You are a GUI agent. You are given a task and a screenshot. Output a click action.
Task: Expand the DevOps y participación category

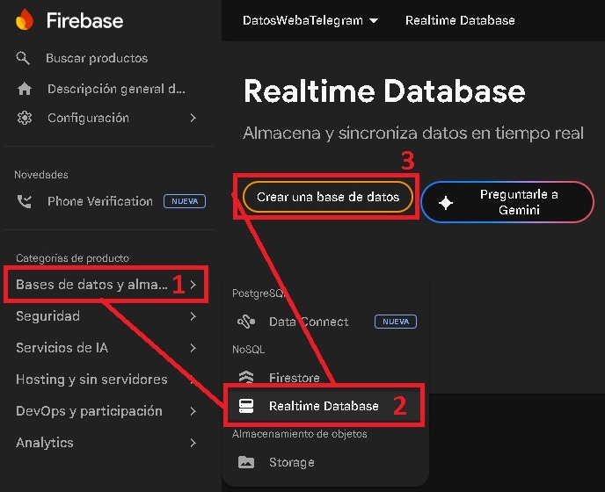click(106, 411)
